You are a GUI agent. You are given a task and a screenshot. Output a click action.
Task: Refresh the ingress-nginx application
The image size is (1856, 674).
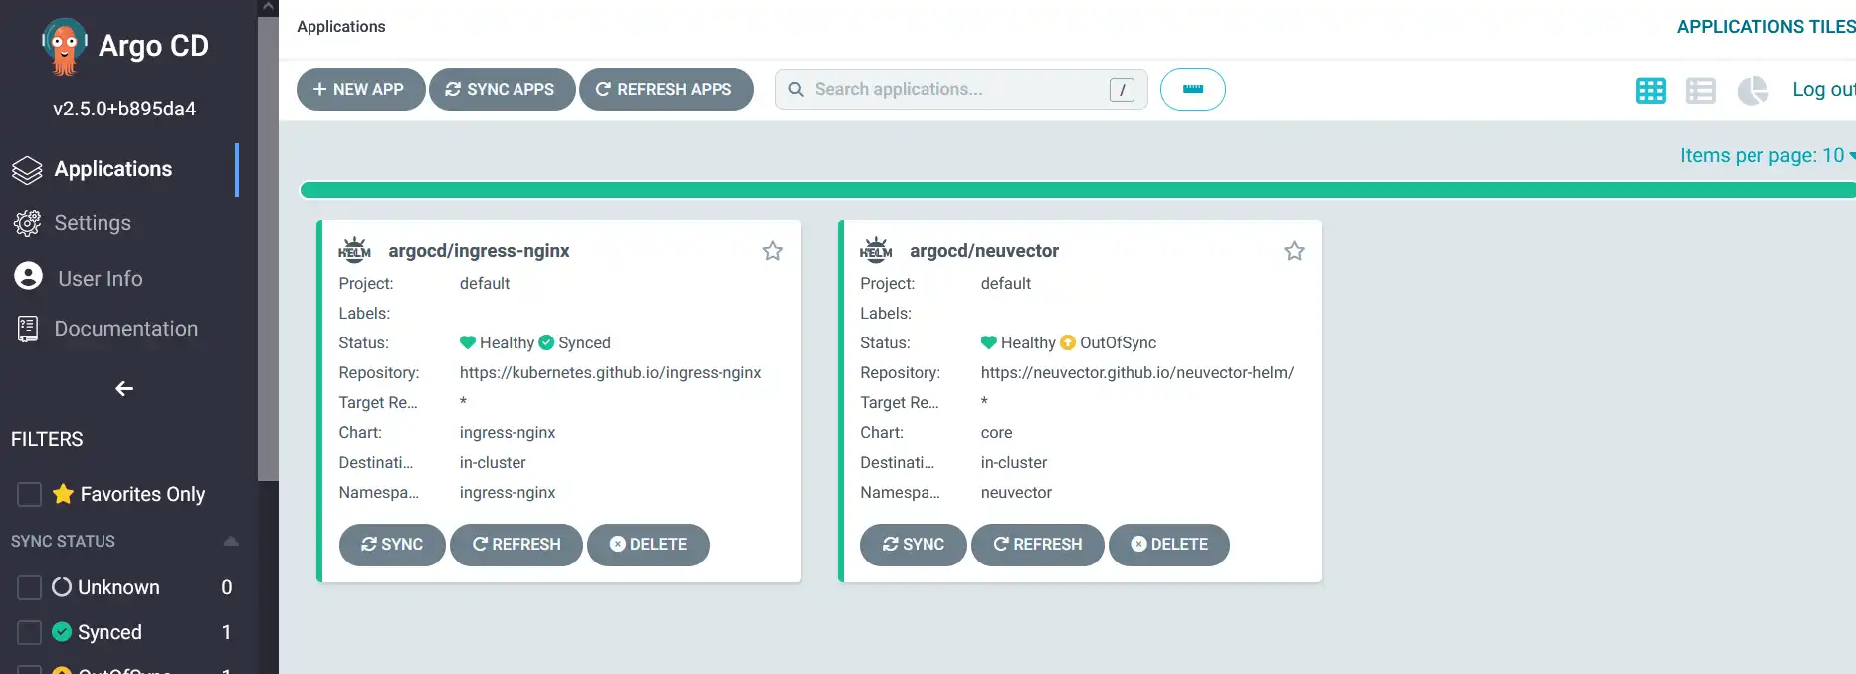pos(516,545)
